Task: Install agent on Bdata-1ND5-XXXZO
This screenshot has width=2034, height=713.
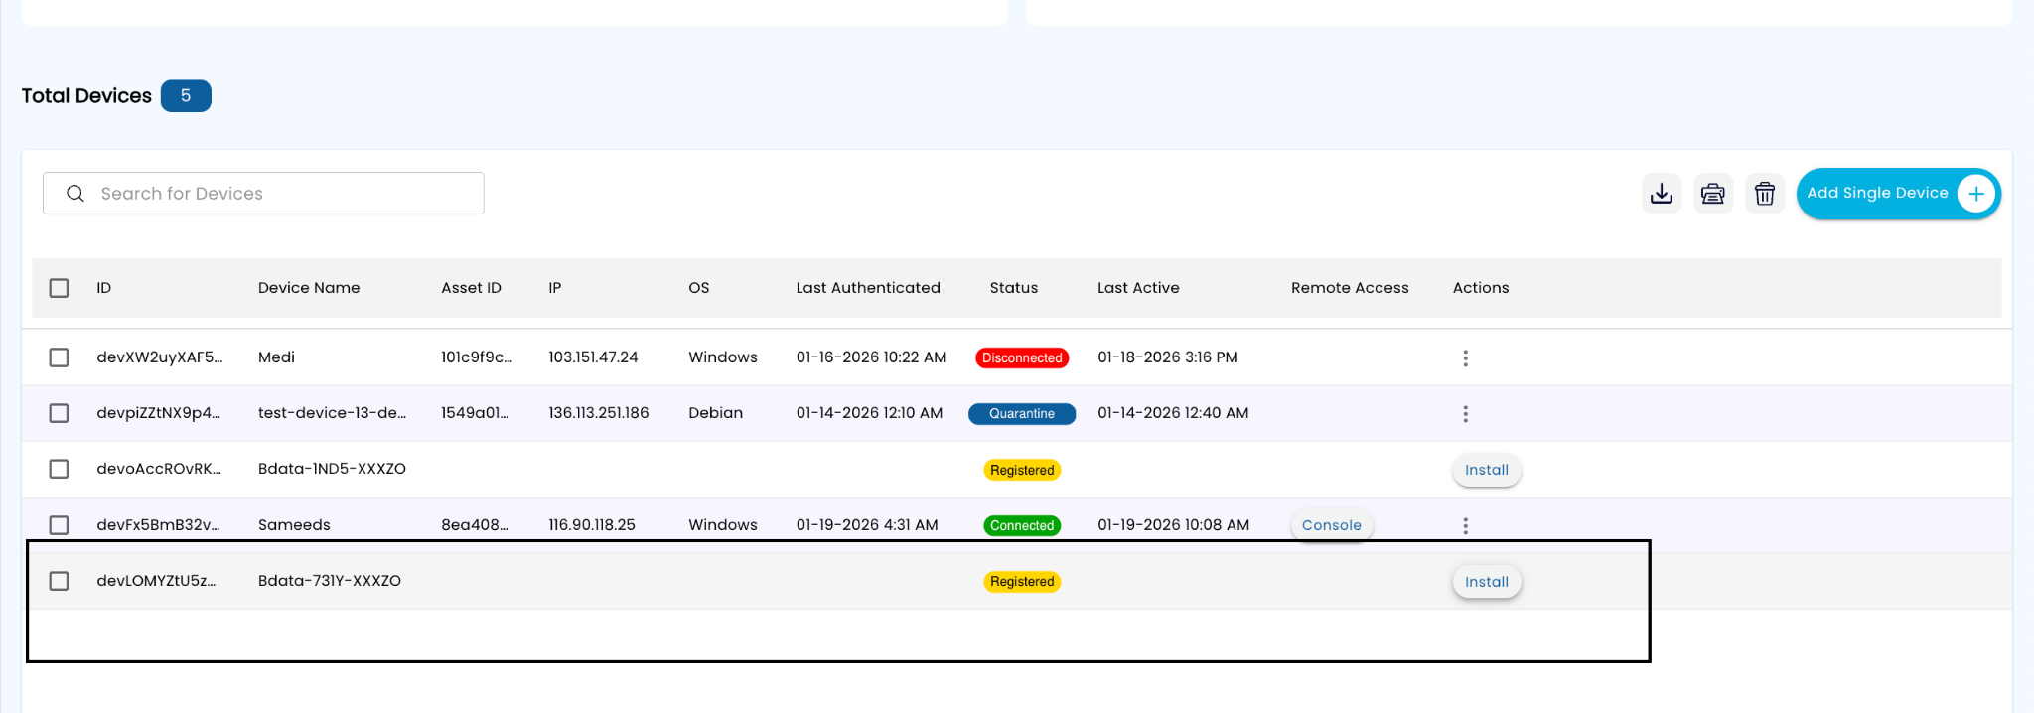Action: (1487, 470)
